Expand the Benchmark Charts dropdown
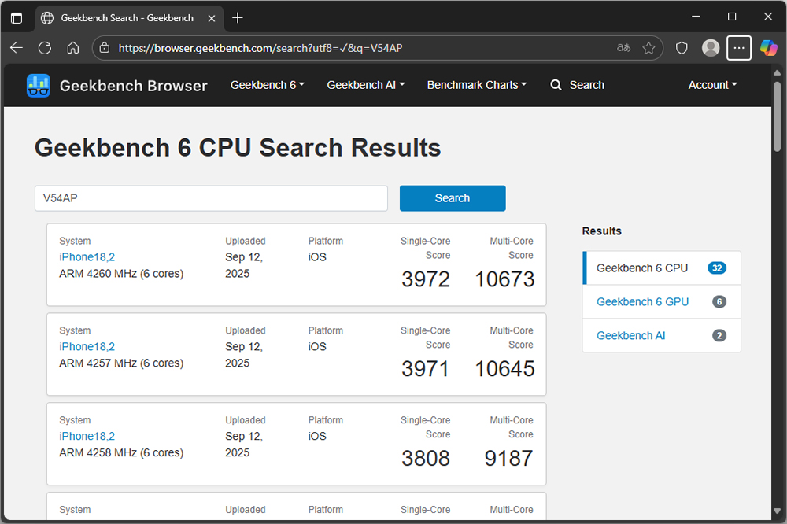 477,85
